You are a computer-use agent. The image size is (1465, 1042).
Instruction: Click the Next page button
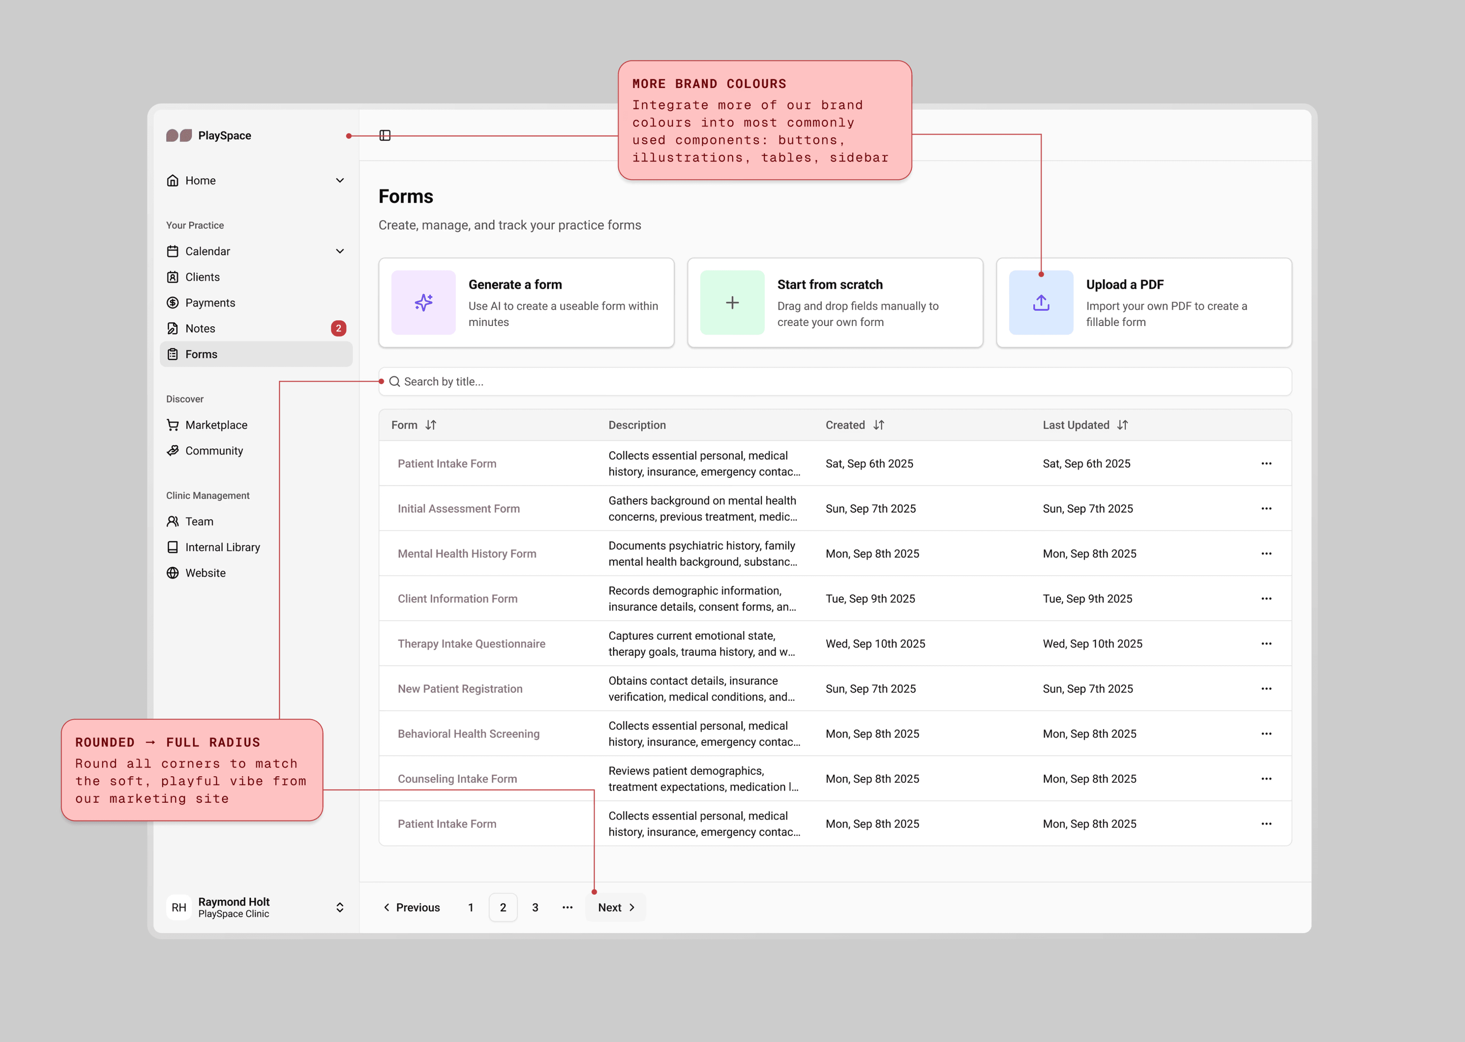coord(616,906)
